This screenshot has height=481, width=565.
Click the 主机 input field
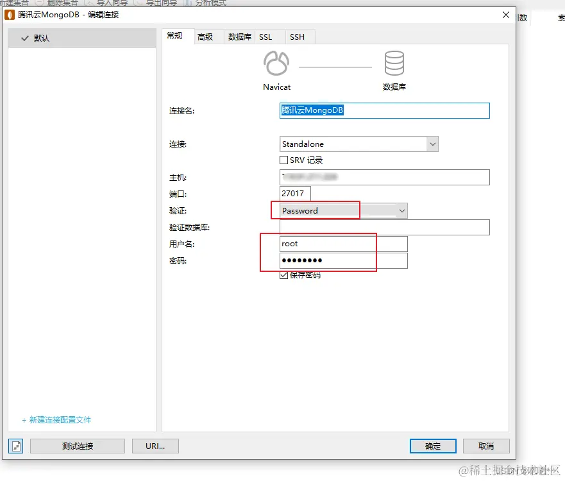click(385, 177)
